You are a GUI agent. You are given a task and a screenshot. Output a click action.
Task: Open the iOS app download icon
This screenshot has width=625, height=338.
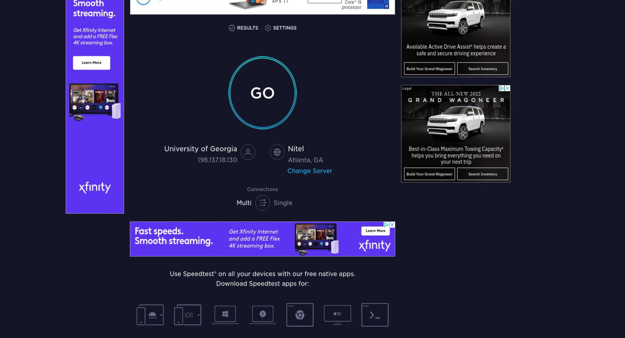coord(187,315)
